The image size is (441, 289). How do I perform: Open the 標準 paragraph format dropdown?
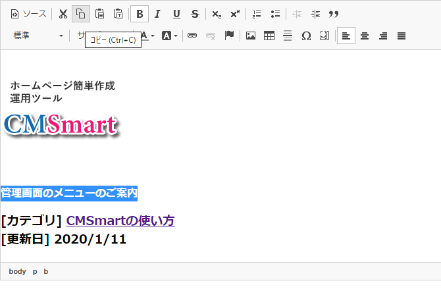click(x=38, y=36)
